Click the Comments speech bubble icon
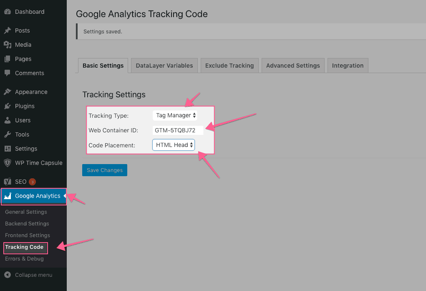The height and width of the screenshot is (291, 426). point(8,73)
